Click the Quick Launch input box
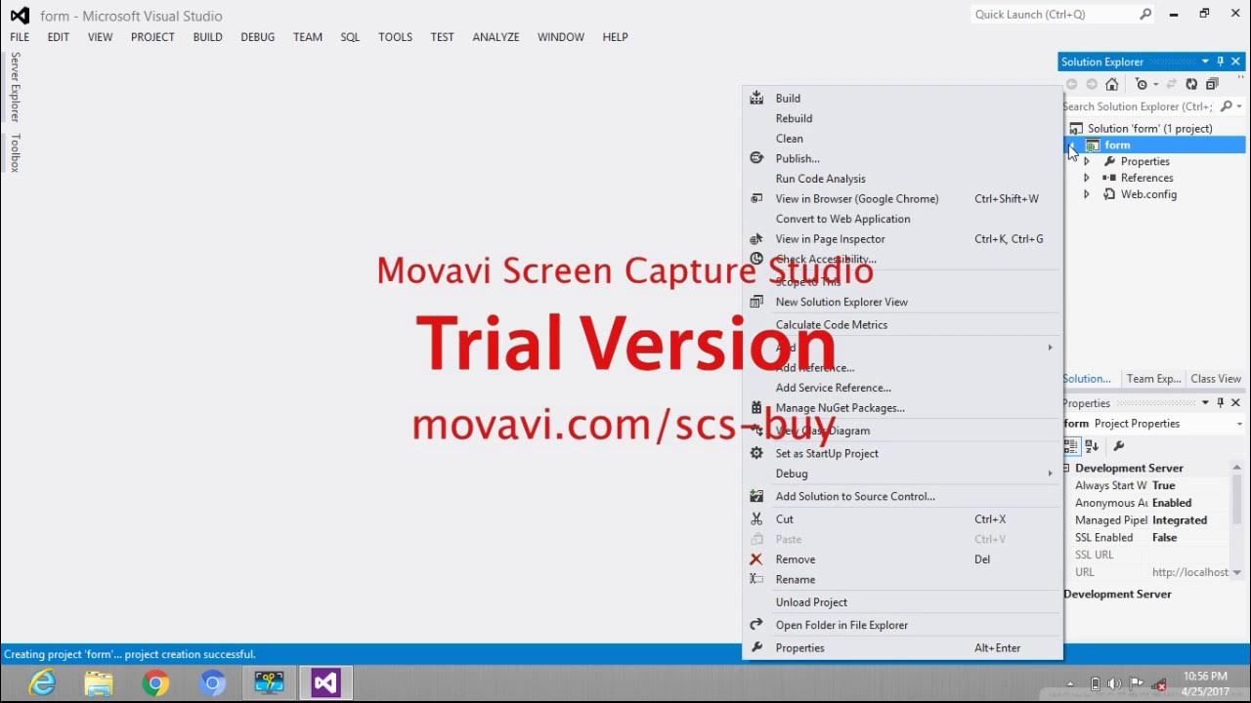Screen dimensions: 1251x703 (1056, 15)
